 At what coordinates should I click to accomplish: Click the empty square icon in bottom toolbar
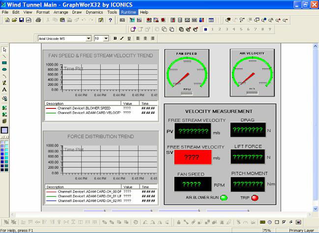(x=277, y=222)
